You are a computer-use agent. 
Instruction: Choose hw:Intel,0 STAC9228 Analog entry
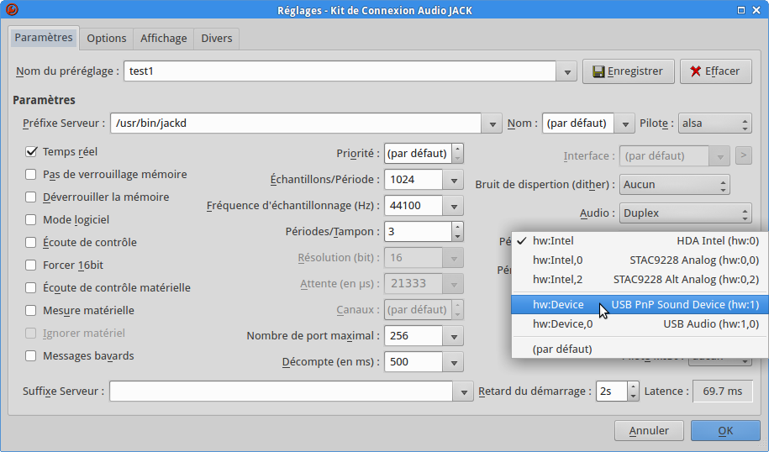[645, 260]
